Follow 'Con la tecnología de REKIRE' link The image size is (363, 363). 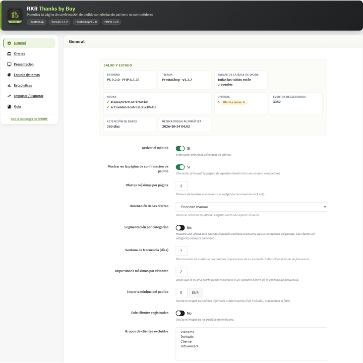(x=29, y=119)
